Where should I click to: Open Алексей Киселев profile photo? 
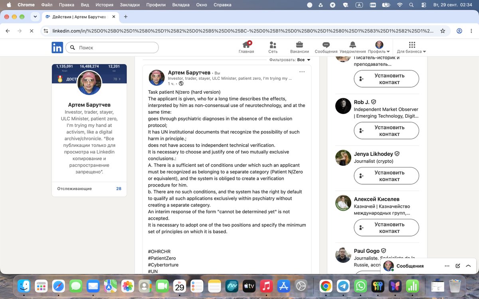tap(343, 203)
